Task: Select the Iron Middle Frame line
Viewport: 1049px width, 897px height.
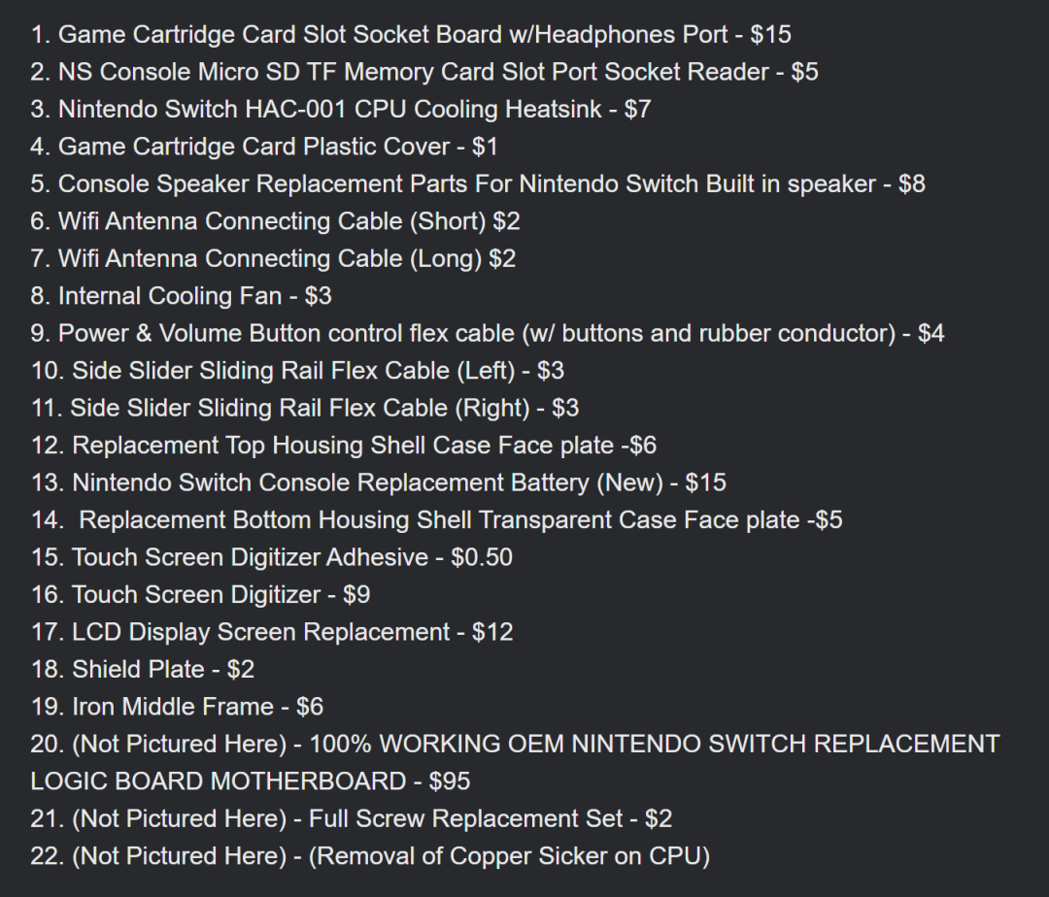Action: [x=178, y=707]
